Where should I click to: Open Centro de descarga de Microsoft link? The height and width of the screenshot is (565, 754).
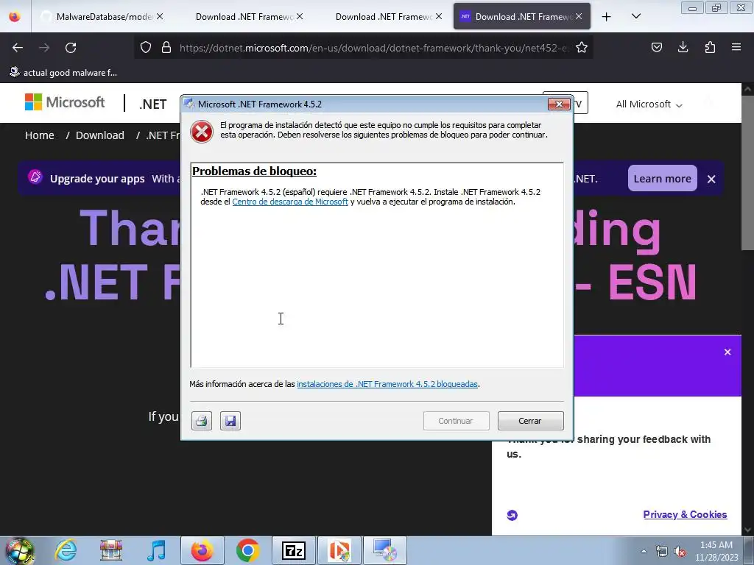[x=290, y=202]
